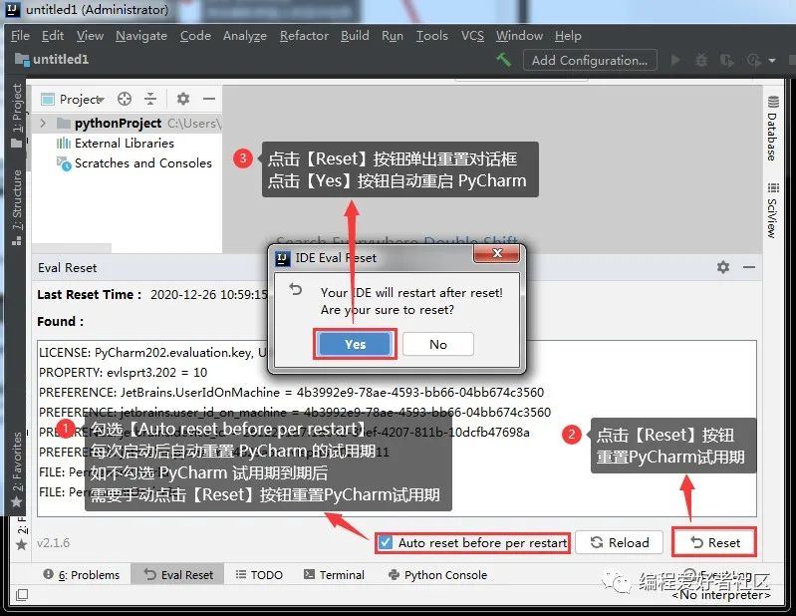
Task: Click the Debug bug icon
Action: (x=701, y=61)
